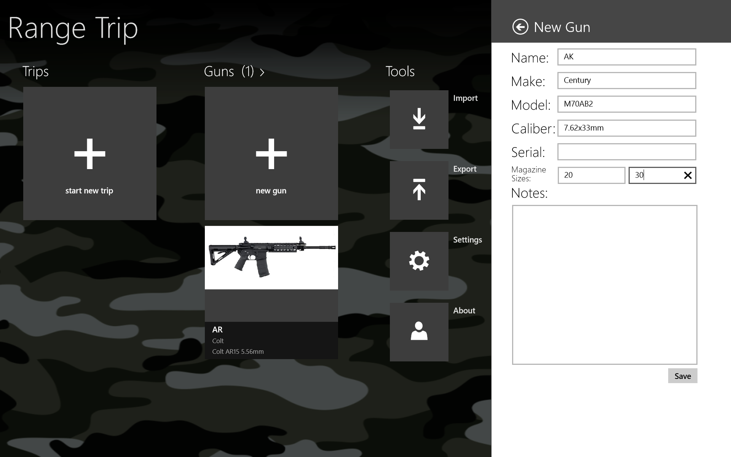Click the 'new gun' label

coord(271,191)
